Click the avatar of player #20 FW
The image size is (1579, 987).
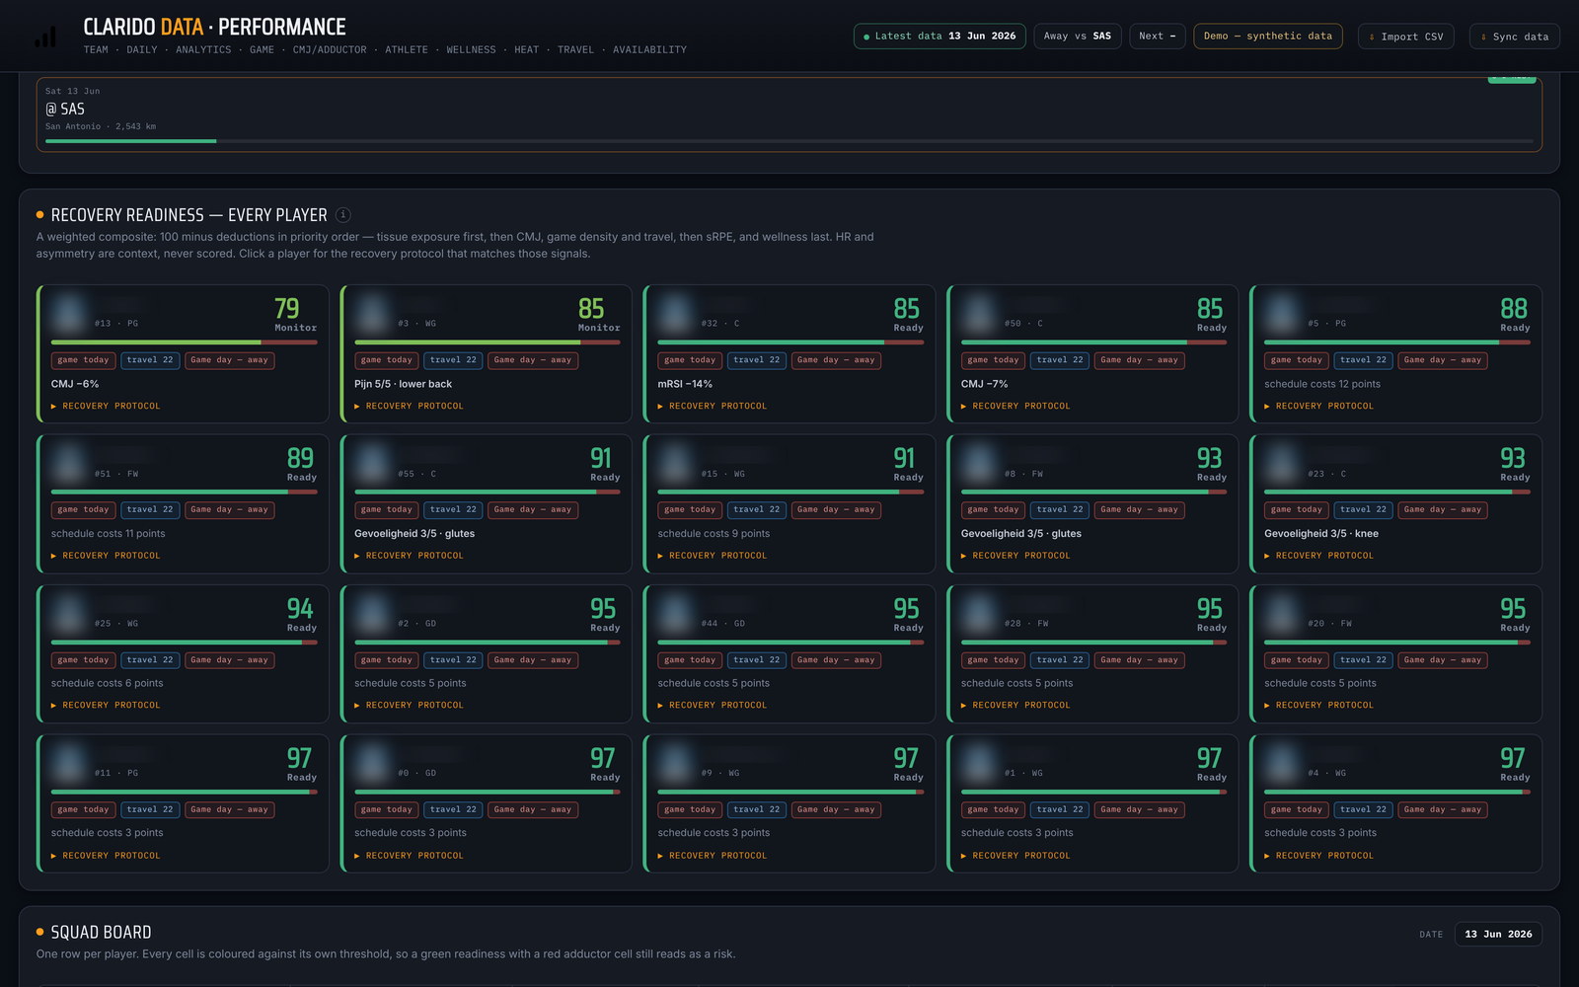pyautogui.click(x=1282, y=615)
